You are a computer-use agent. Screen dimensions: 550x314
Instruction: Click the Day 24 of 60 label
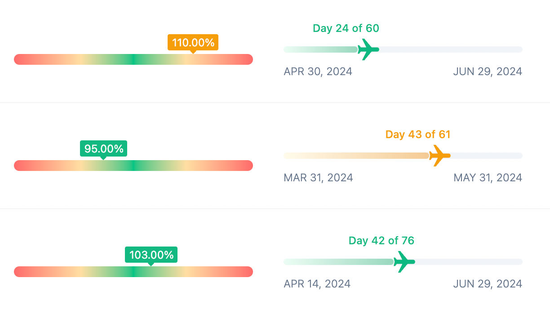[x=346, y=28]
